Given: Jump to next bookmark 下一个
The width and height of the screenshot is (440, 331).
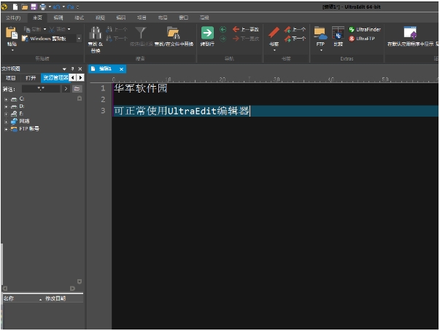Looking at the screenshot, I should coord(294,39).
